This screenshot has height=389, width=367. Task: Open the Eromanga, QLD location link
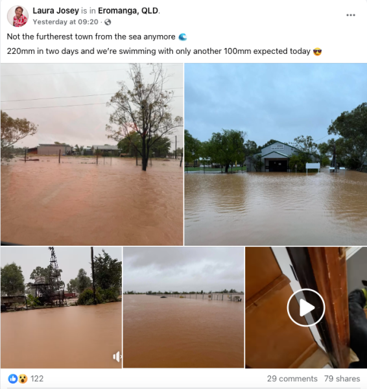click(128, 10)
